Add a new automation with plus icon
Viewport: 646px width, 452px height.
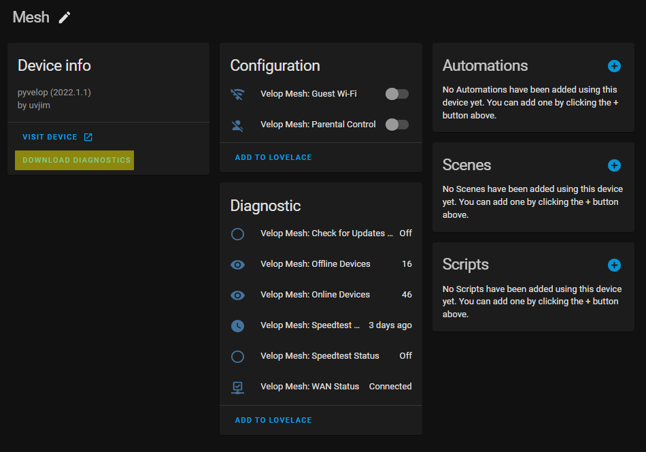click(x=614, y=66)
